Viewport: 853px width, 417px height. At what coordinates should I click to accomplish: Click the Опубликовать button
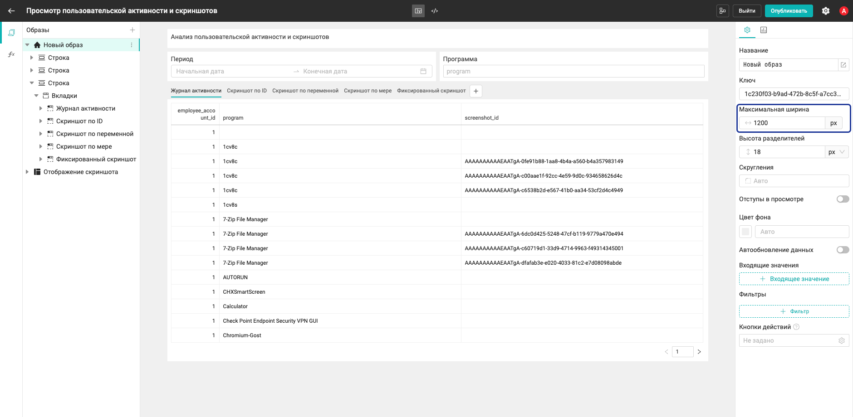tap(789, 11)
